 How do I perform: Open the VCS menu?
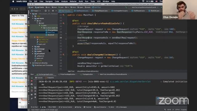point(98,1)
